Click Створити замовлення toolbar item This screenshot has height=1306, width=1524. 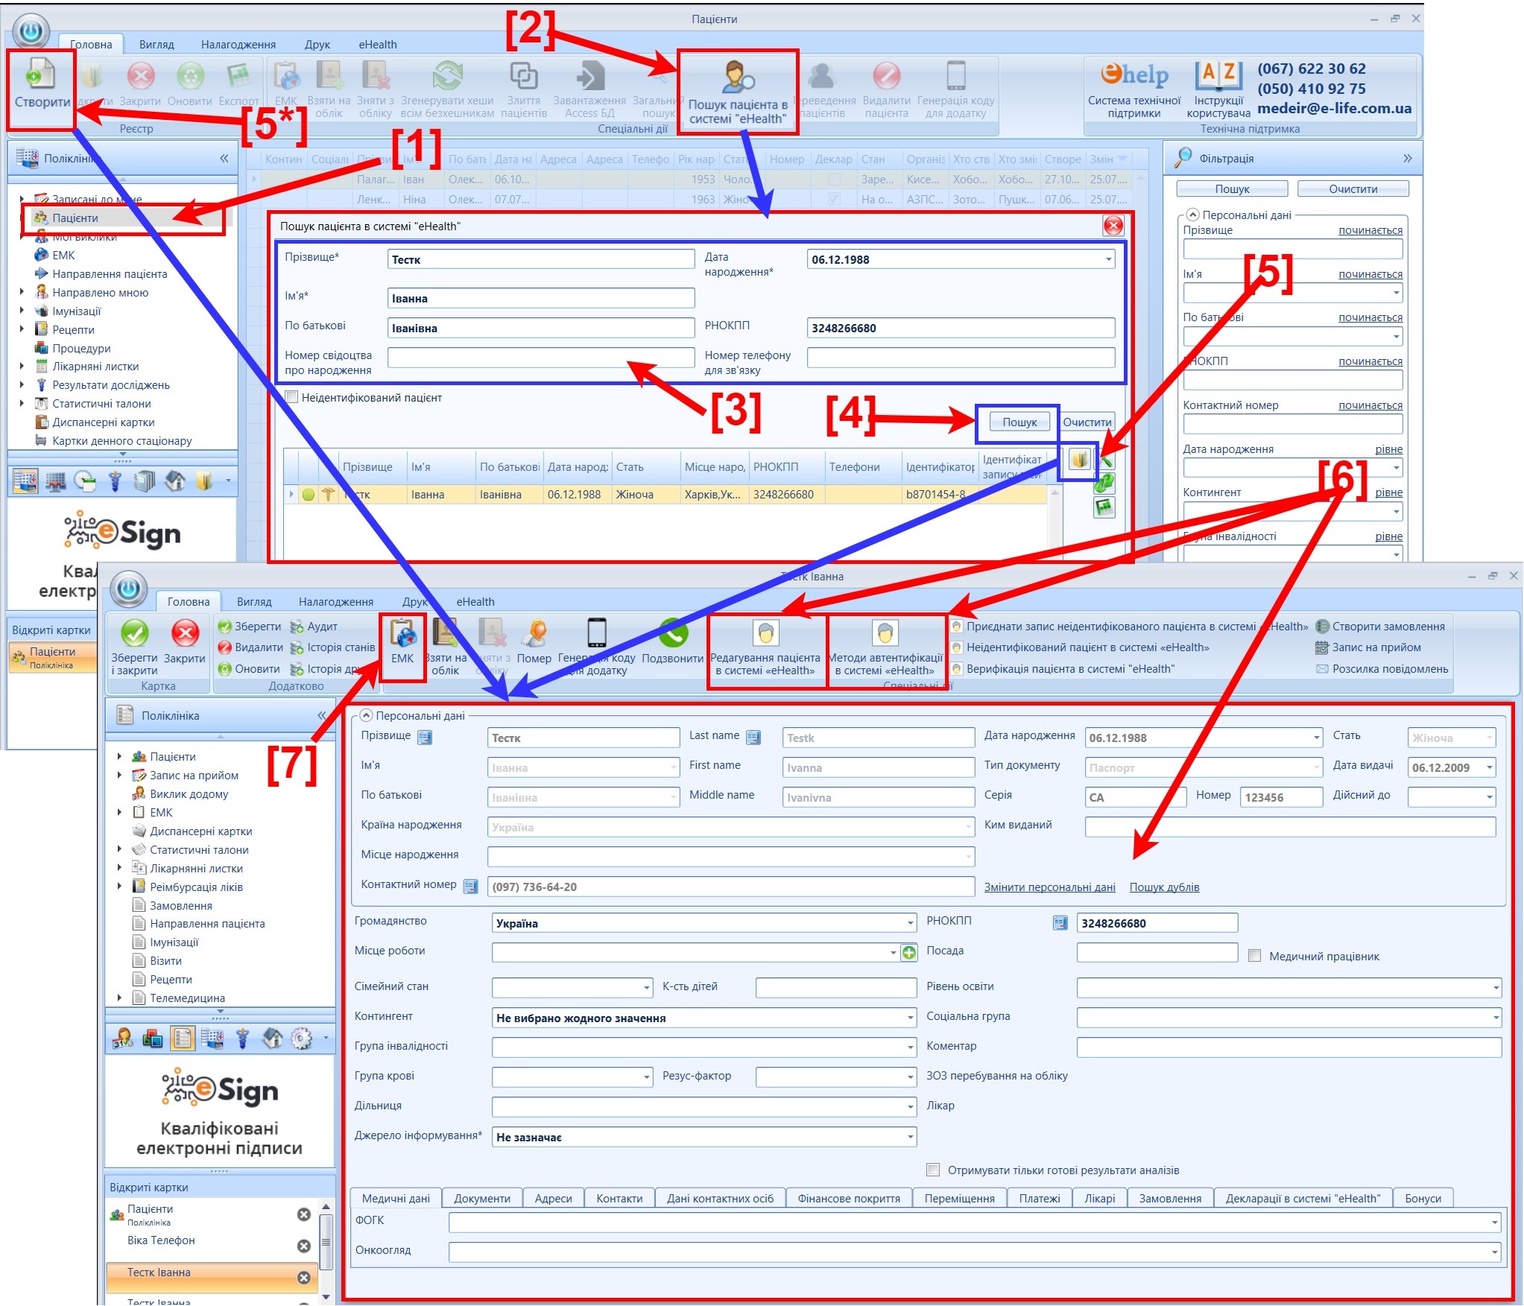tap(1380, 627)
